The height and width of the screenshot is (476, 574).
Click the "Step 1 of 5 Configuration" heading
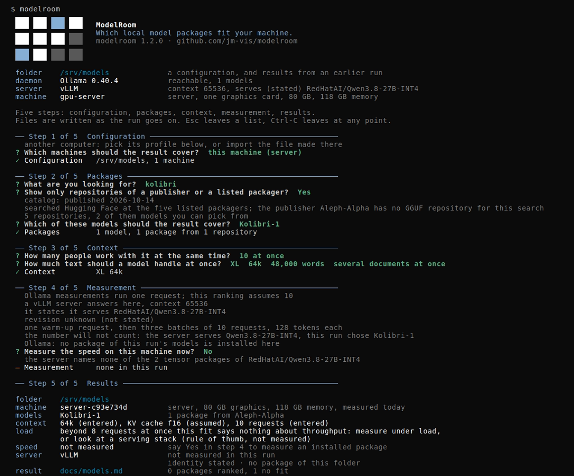[87, 137]
